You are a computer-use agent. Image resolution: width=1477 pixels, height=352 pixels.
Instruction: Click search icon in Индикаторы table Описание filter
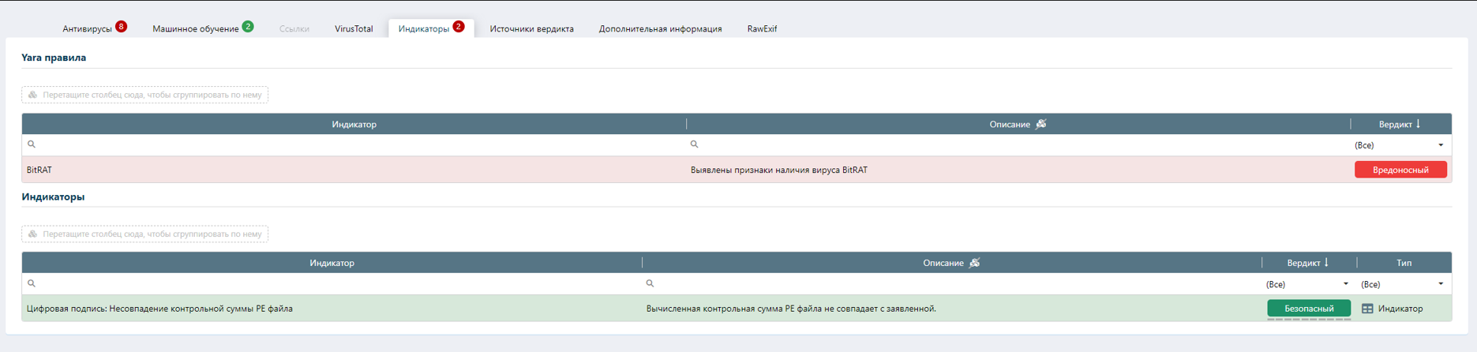650,283
